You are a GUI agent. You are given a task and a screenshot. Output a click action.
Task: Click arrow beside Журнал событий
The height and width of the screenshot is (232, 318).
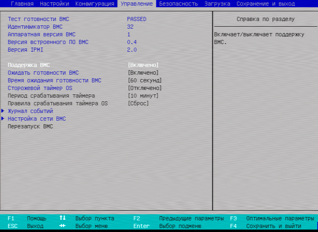coord(3,111)
